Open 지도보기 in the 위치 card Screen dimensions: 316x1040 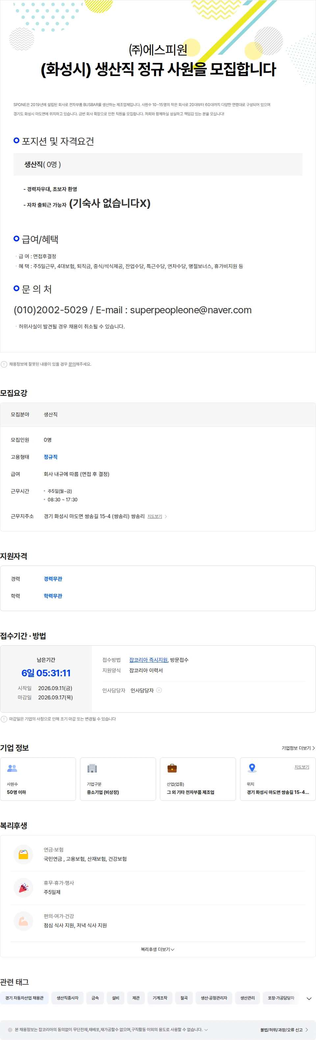302,767
